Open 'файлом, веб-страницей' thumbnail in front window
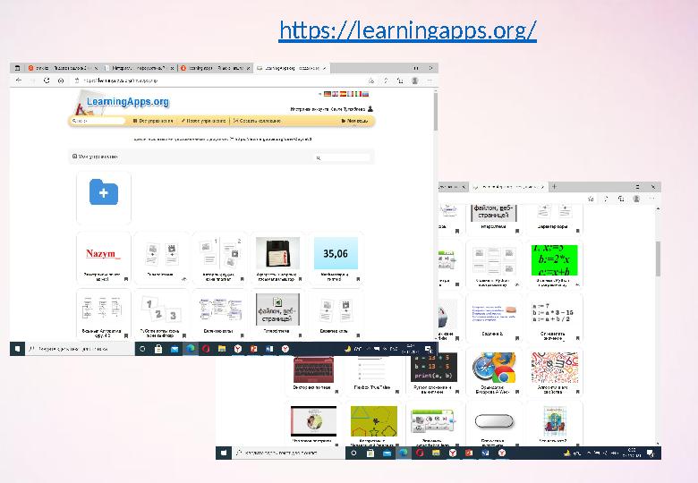Image resolution: width=698 pixels, height=483 pixels. click(277, 309)
